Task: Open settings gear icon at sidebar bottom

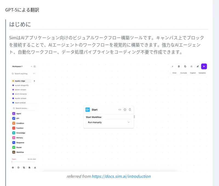Action: (13, 168)
